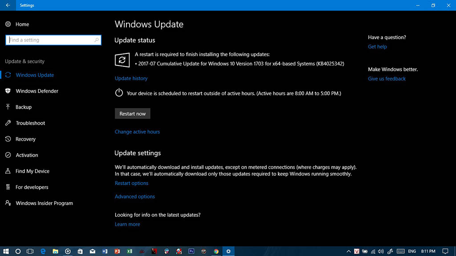
Task: Launch PowerPoint from taskbar
Action: [117, 251]
